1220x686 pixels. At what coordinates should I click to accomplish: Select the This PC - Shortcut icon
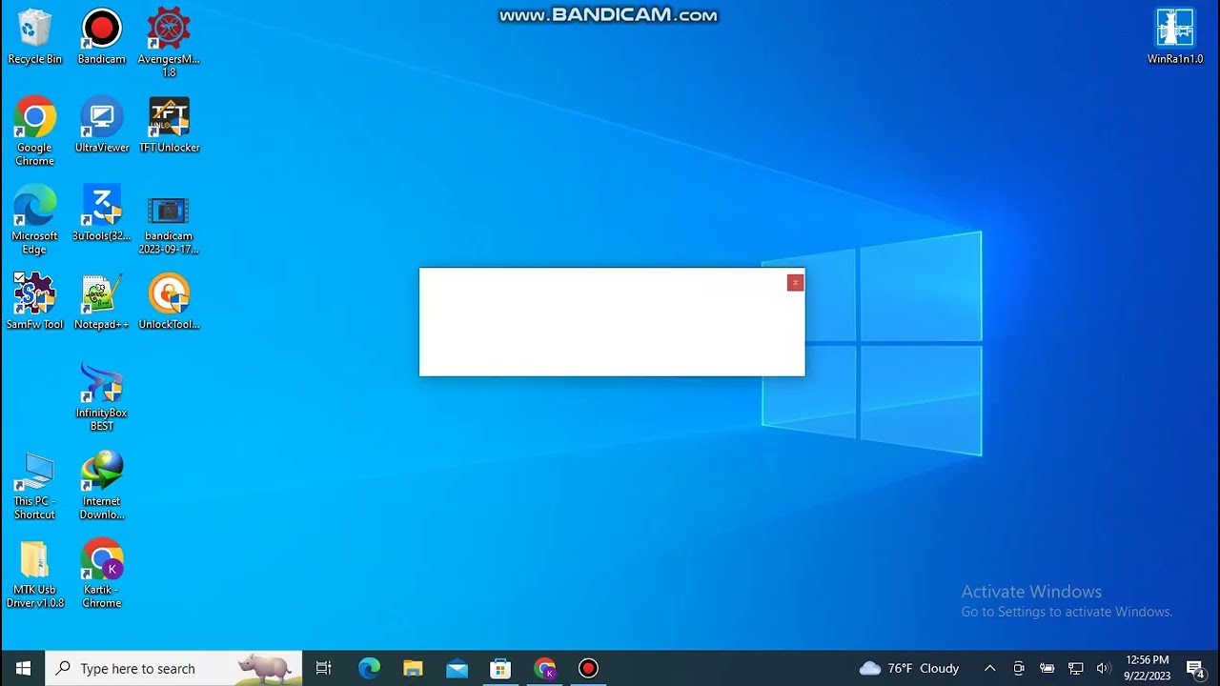point(34,486)
